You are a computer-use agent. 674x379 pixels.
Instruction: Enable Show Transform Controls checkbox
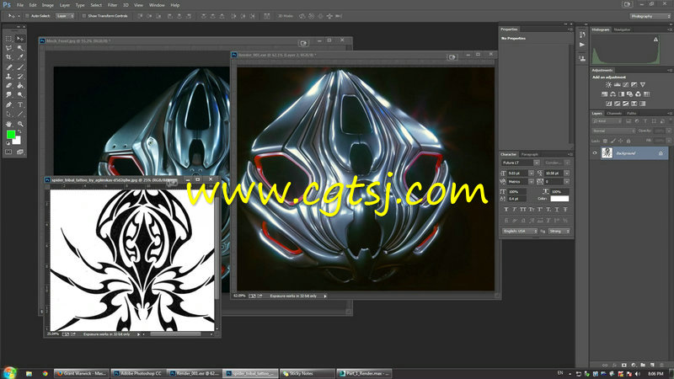coord(83,16)
